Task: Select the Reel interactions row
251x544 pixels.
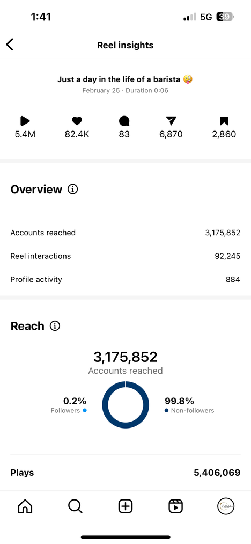Action: (x=125, y=256)
